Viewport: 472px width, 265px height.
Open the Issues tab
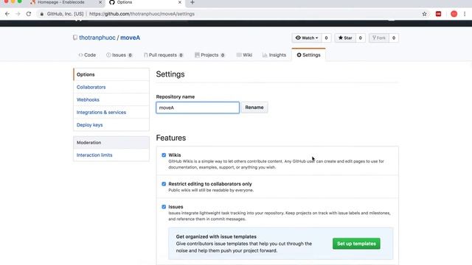point(119,55)
